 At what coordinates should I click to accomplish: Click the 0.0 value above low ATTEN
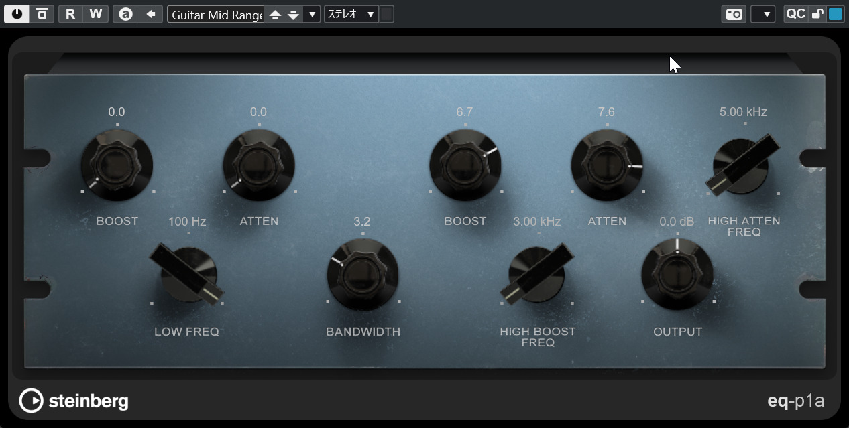[x=258, y=112]
